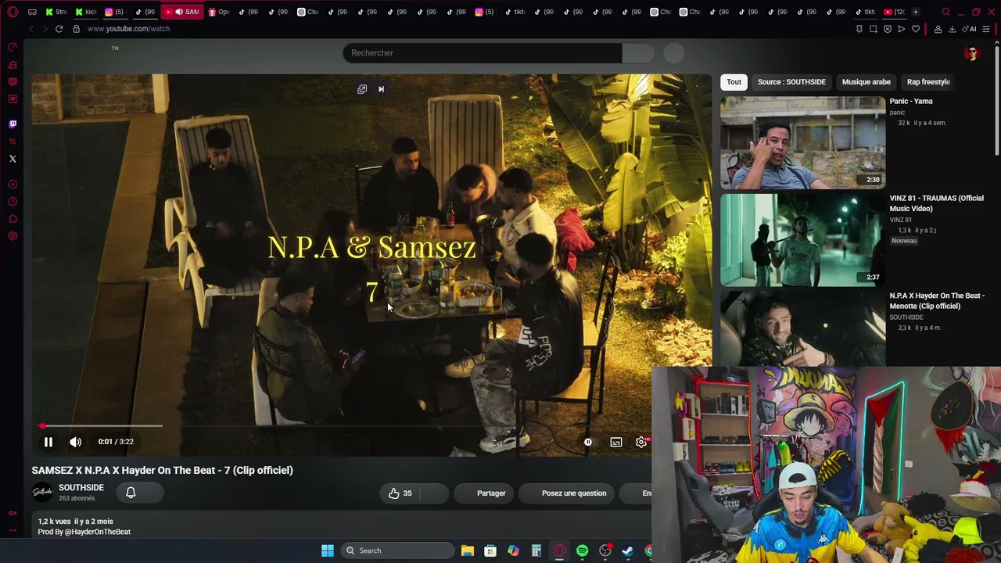1001x563 pixels.
Task: Open Spotify from the taskbar
Action: [583, 550]
